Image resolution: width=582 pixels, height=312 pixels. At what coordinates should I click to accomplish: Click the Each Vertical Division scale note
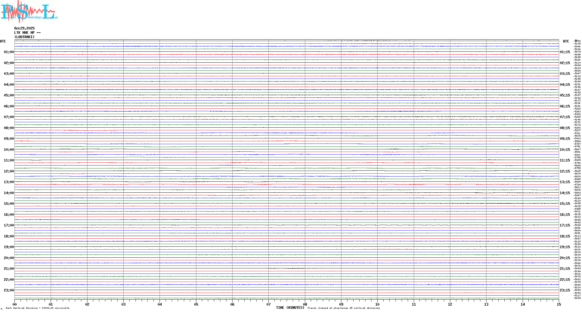click(38, 308)
